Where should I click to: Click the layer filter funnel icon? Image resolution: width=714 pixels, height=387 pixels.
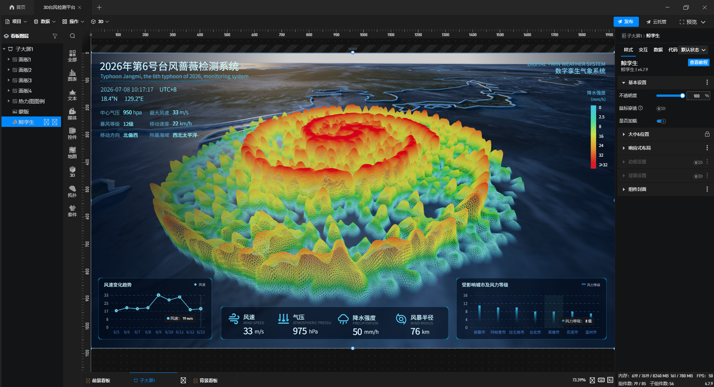[55, 36]
